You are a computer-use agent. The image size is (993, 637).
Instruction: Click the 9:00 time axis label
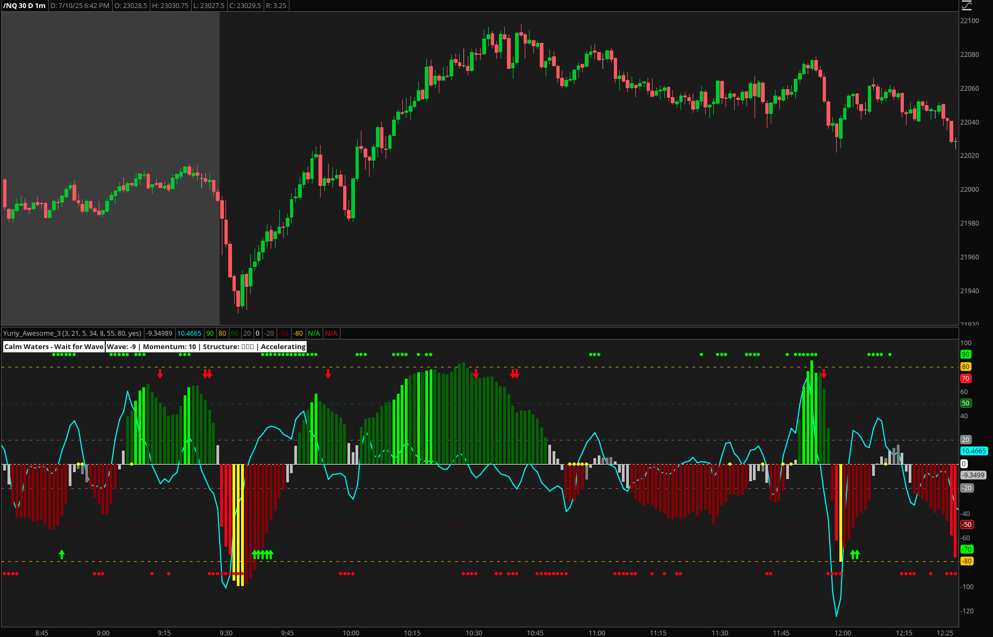(x=103, y=633)
